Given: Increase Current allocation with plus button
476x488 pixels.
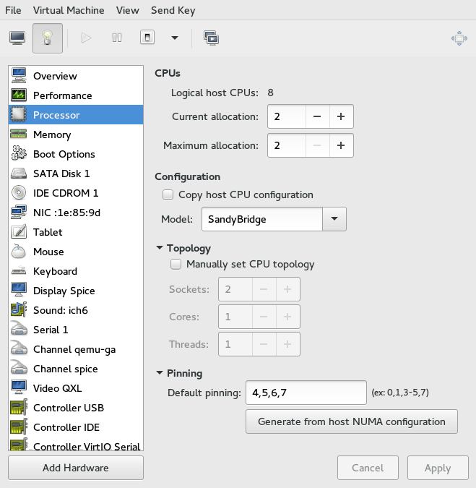Looking at the screenshot, I should click(x=341, y=116).
